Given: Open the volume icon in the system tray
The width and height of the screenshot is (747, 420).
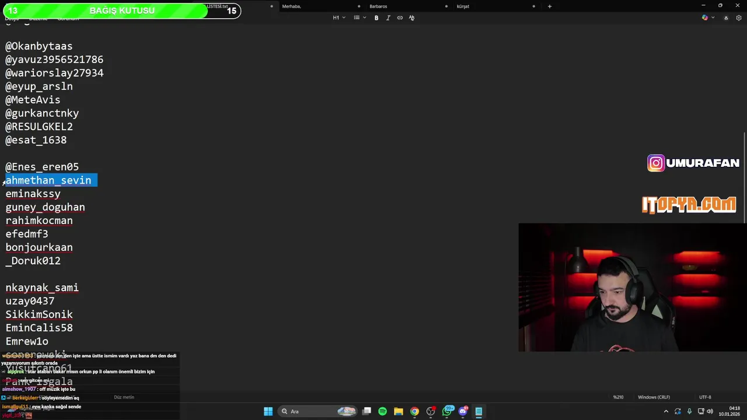Looking at the screenshot, I should click(710, 411).
